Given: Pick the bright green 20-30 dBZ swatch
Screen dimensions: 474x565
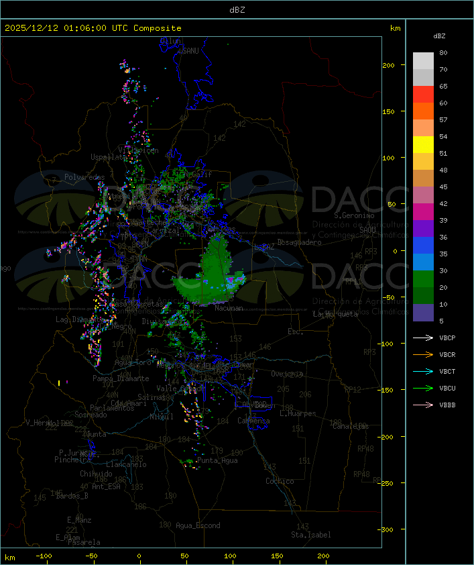Looking at the screenshot, I should coord(423,279).
